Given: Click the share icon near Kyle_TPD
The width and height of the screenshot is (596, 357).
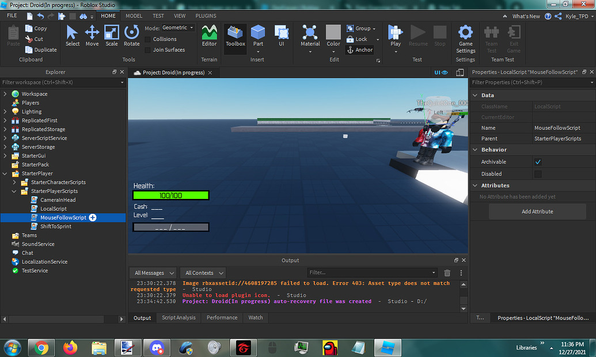Looking at the screenshot, I should click(x=558, y=16).
